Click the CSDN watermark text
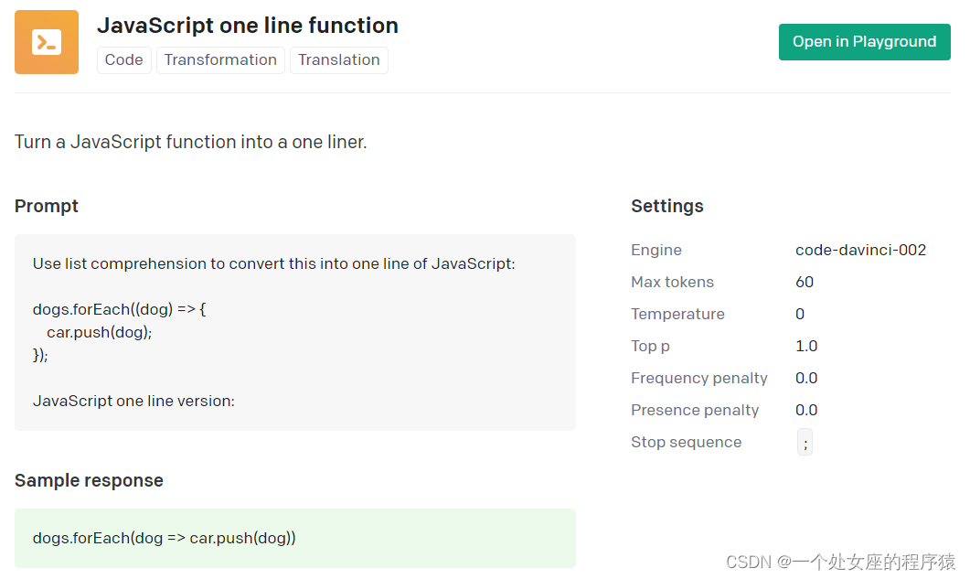Viewport: 970px width, 579px height. tap(840, 562)
